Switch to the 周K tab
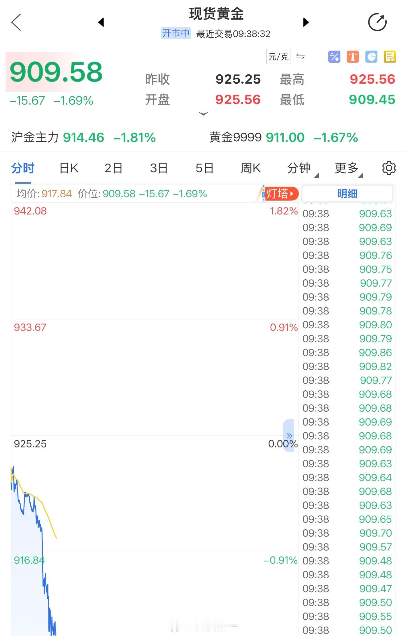 (x=251, y=168)
